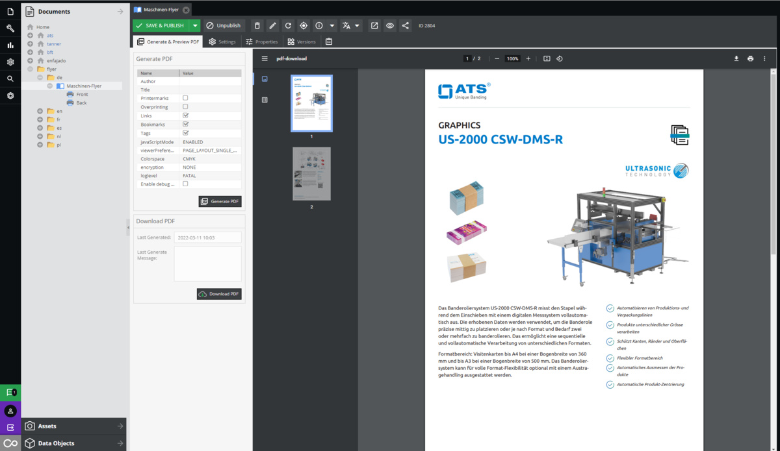Open the Properties tab

262,42
